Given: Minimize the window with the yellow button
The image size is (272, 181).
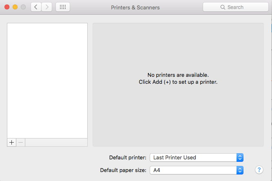Looking at the screenshot, I should click(x=15, y=7).
